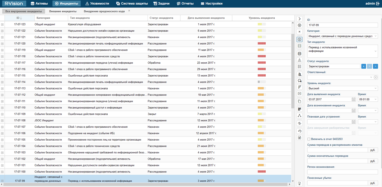382x187 pixels.
Task: Click the blue X status reset button
Action: tap(364, 66)
